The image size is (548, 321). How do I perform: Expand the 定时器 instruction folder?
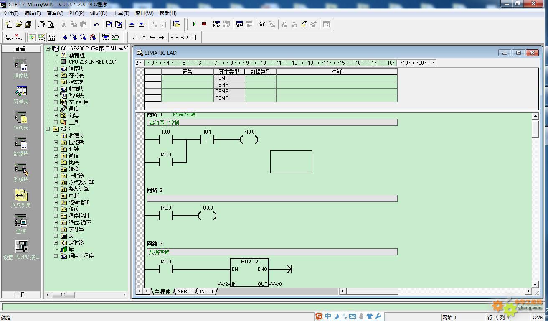(56, 242)
